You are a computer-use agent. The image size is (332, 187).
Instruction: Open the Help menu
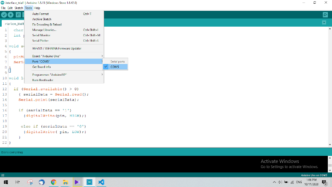(37, 8)
